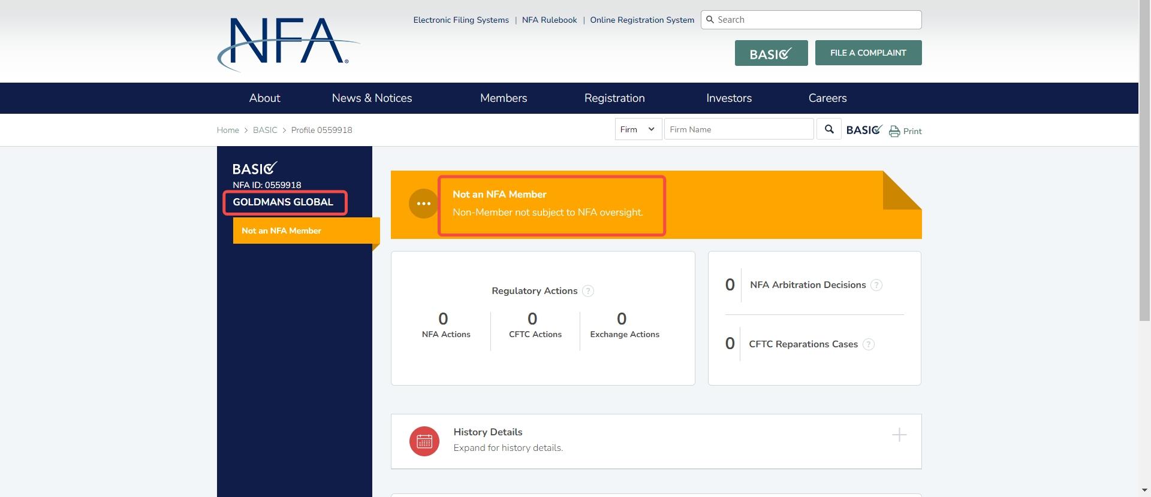
Task: Click the NFA Arbitration Decisions label
Action: 807,285
